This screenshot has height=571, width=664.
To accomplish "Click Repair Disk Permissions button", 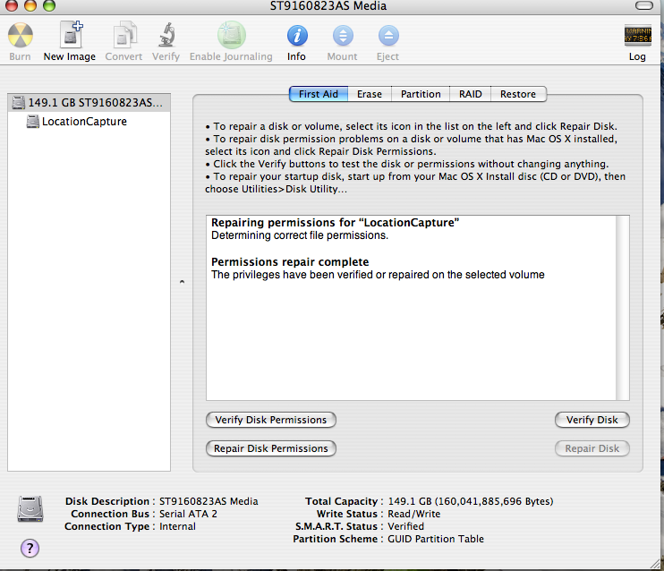I will (x=271, y=448).
